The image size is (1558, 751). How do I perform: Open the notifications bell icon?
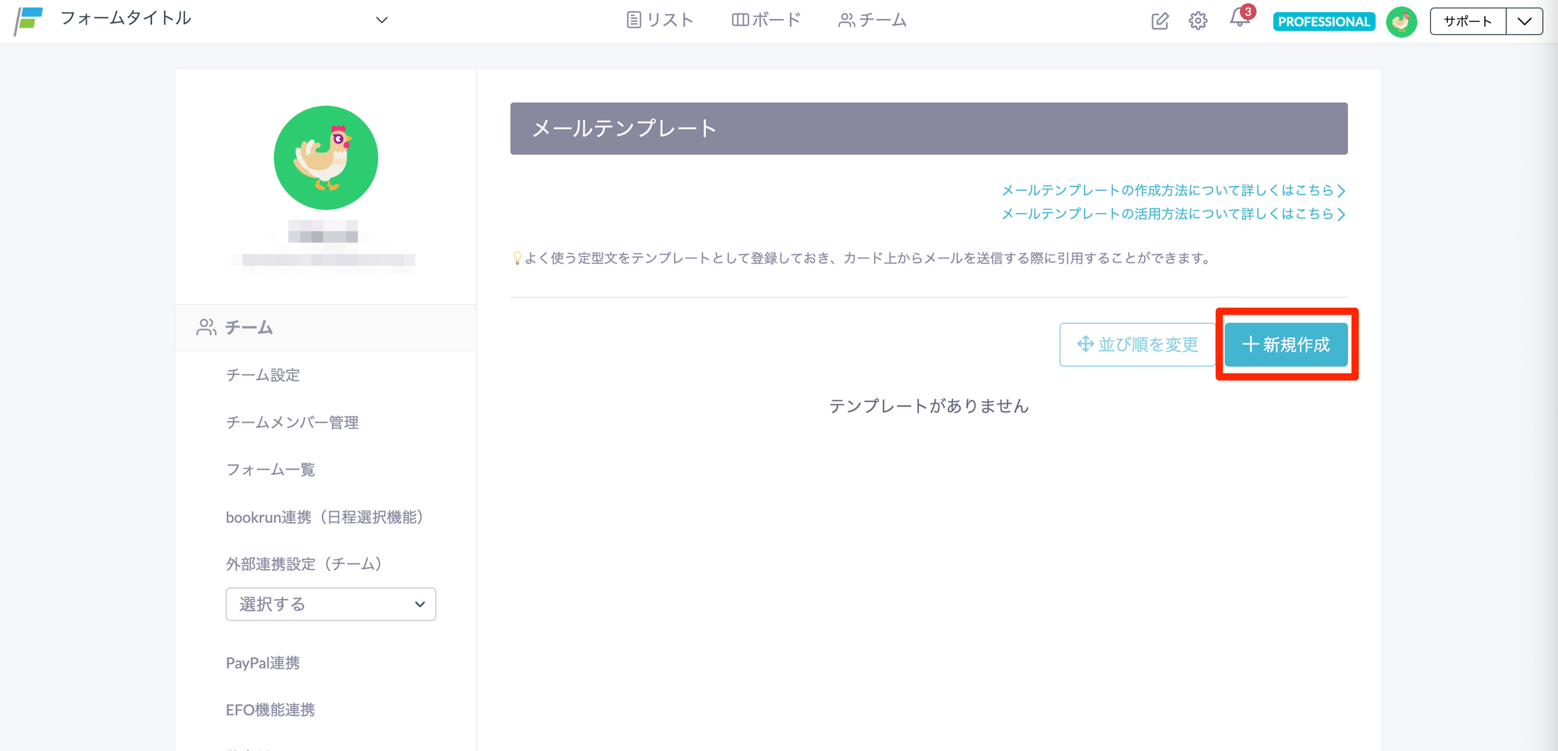tap(1239, 20)
